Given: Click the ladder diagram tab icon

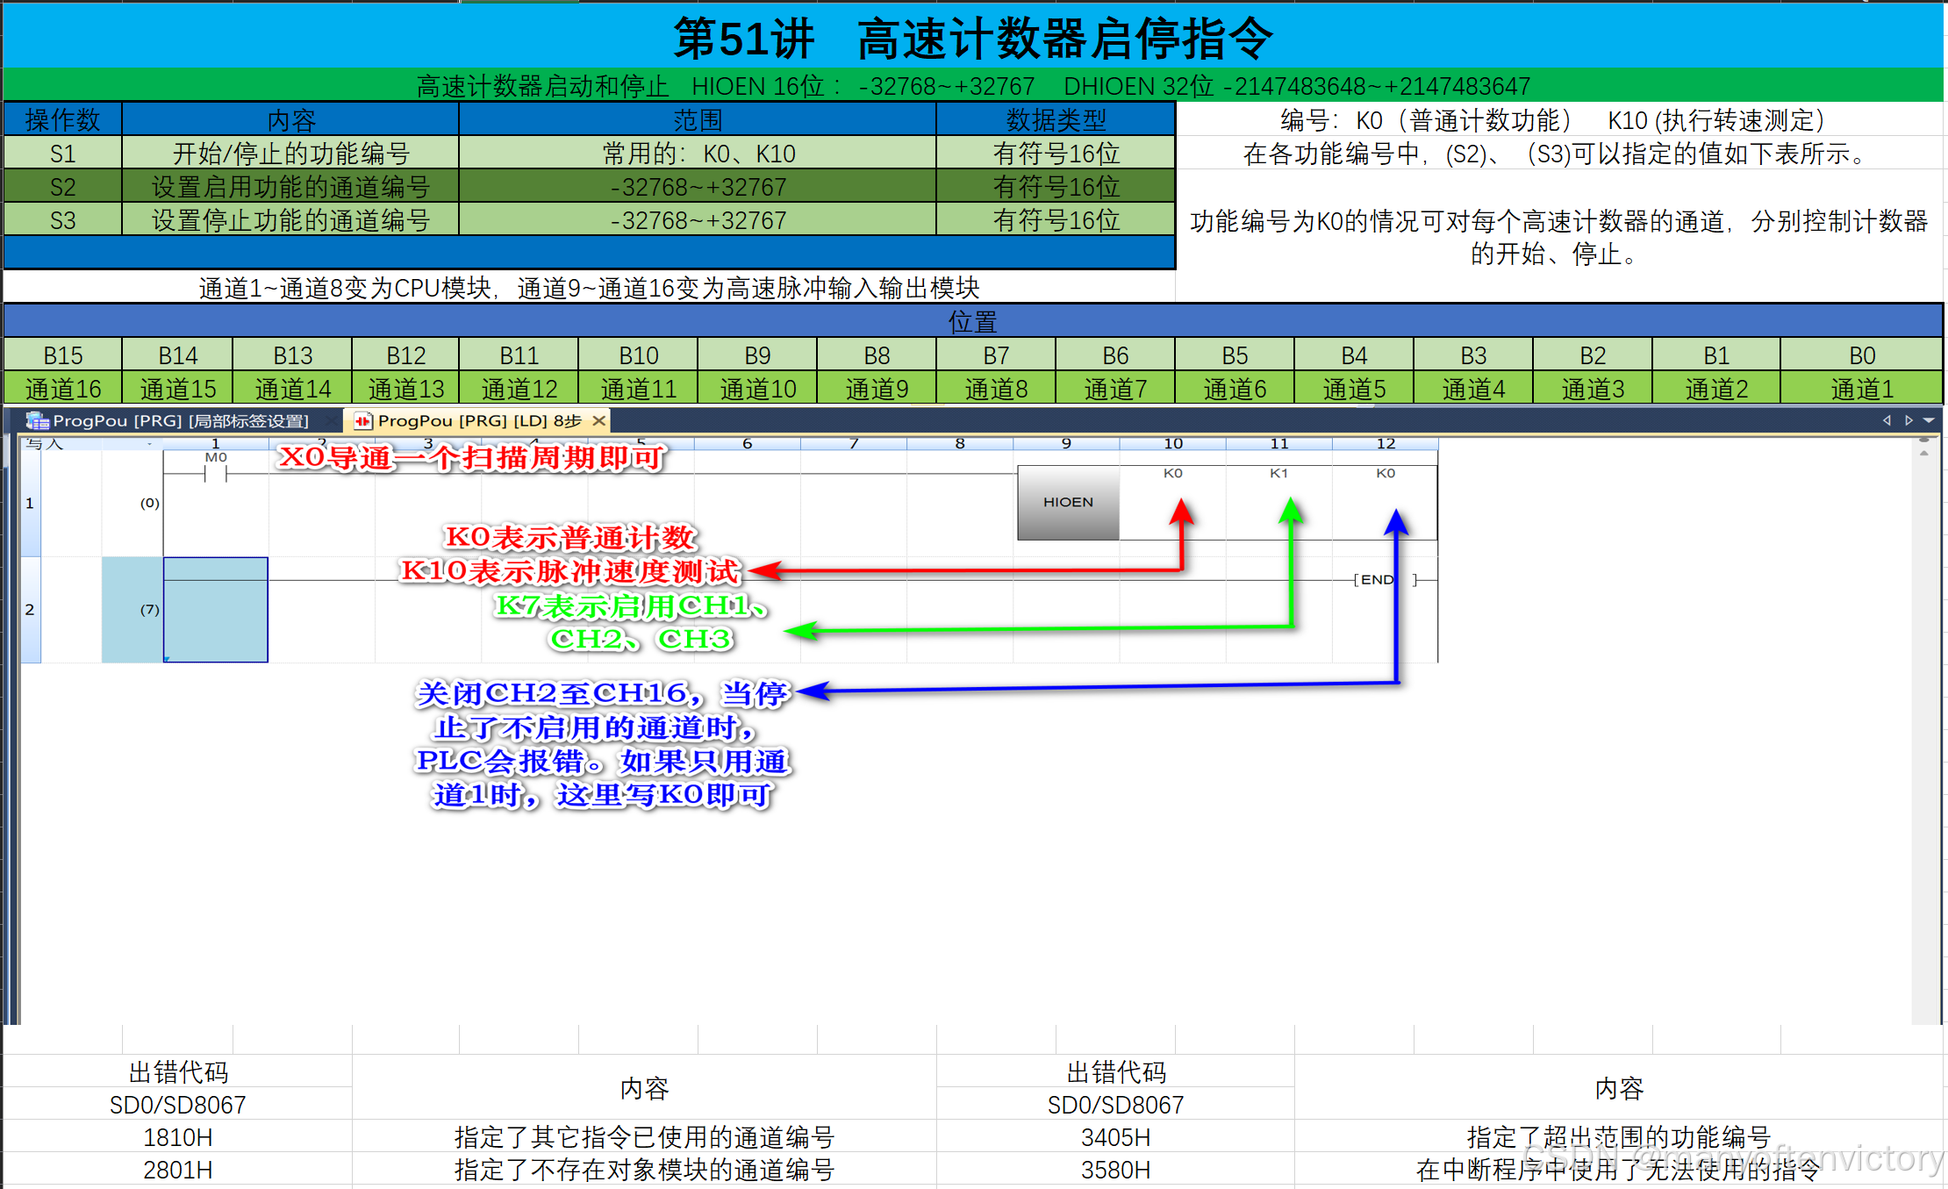Looking at the screenshot, I should click(363, 421).
